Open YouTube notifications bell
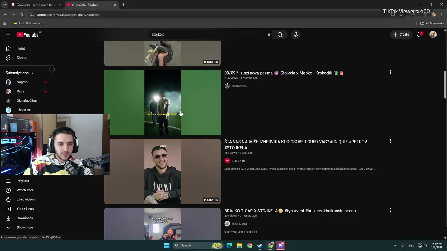Image resolution: width=447 pixels, height=251 pixels. pos(419,35)
